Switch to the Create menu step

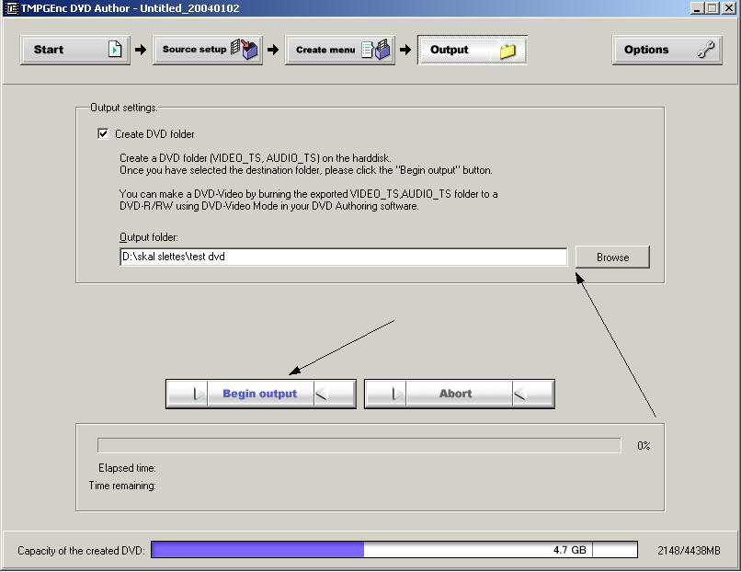(340, 50)
